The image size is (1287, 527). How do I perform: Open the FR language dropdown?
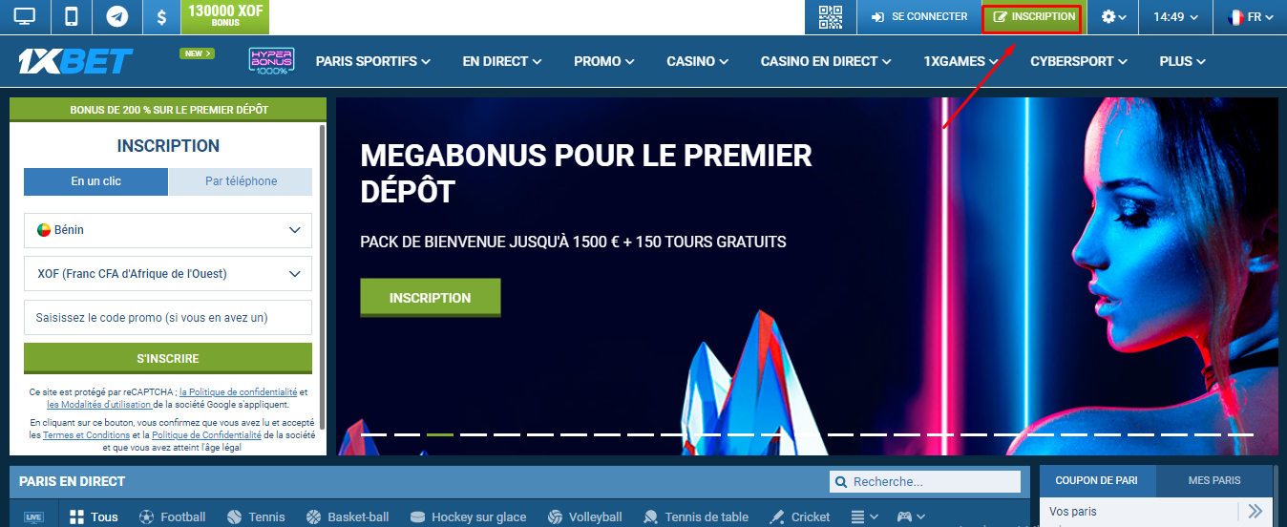[1250, 16]
